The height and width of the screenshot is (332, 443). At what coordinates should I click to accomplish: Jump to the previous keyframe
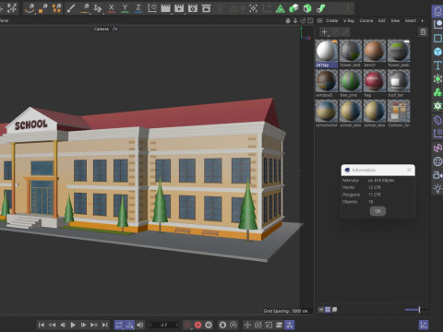point(52,325)
